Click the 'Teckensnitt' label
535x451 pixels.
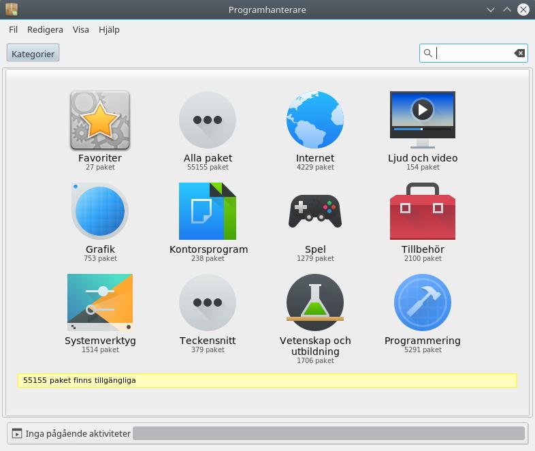point(208,341)
